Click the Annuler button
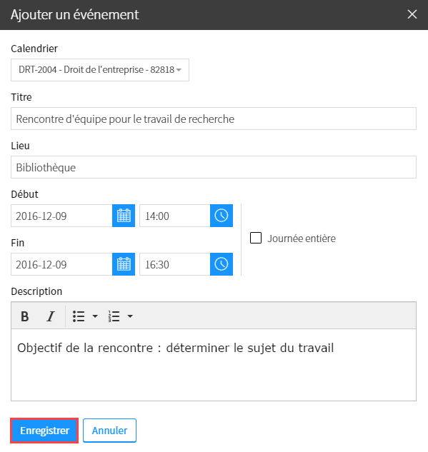Viewport: 428px width, 452px height. [109, 431]
